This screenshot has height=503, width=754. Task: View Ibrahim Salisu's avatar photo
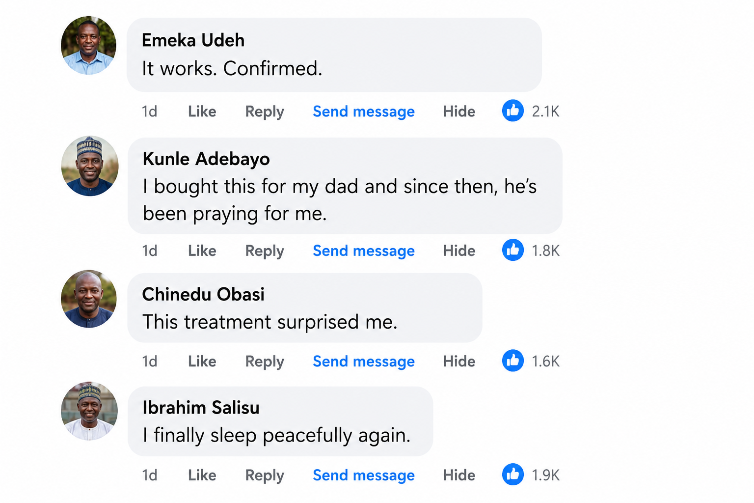(89, 411)
